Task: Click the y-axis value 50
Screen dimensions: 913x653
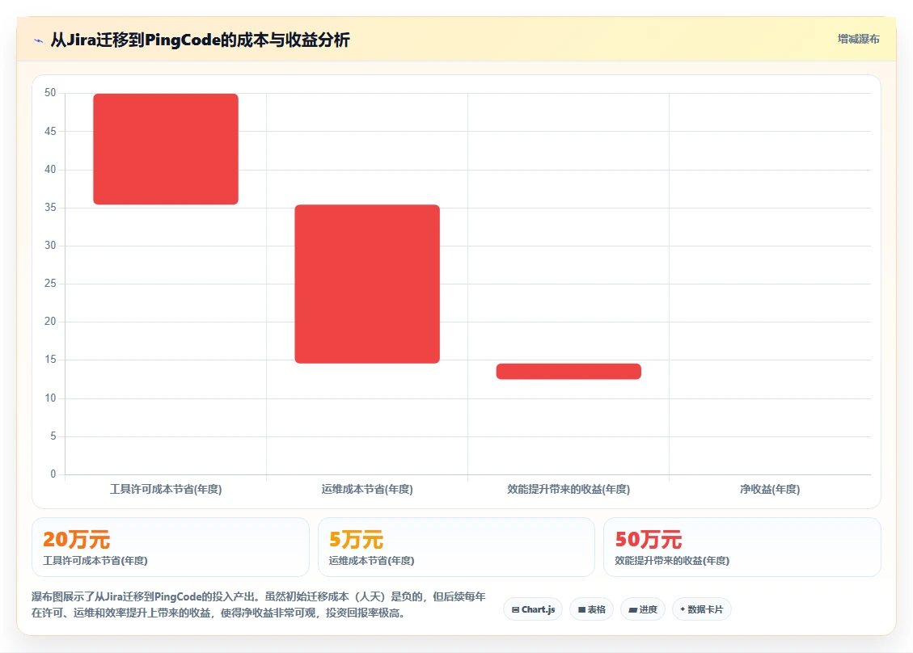Action: point(50,93)
